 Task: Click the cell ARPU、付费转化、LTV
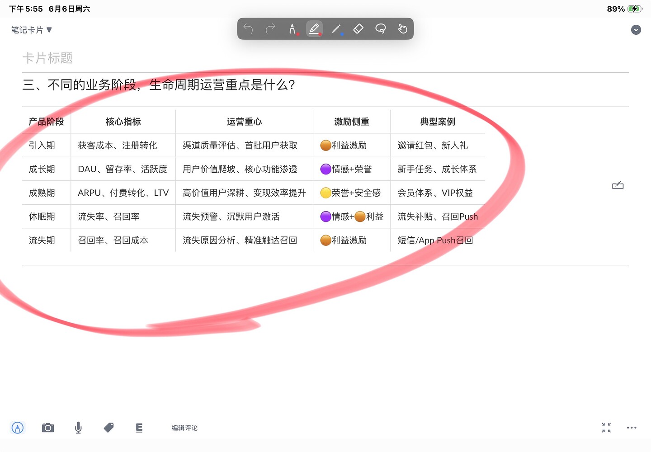coord(123,193)
